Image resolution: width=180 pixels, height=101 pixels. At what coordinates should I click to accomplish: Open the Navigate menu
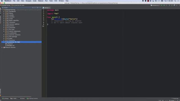pyautogui.click(x=28, y=1)
